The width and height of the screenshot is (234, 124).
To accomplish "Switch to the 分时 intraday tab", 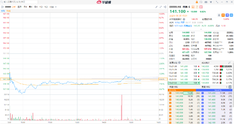I will pos(14,7).
